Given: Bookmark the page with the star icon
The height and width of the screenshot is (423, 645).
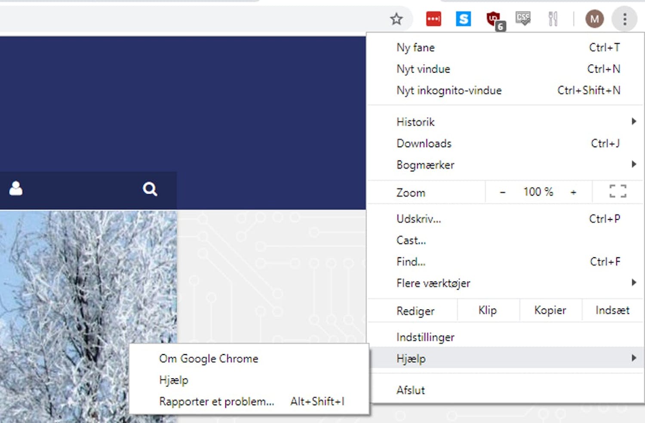Looking at the screenshot, I should coord(396,19).
